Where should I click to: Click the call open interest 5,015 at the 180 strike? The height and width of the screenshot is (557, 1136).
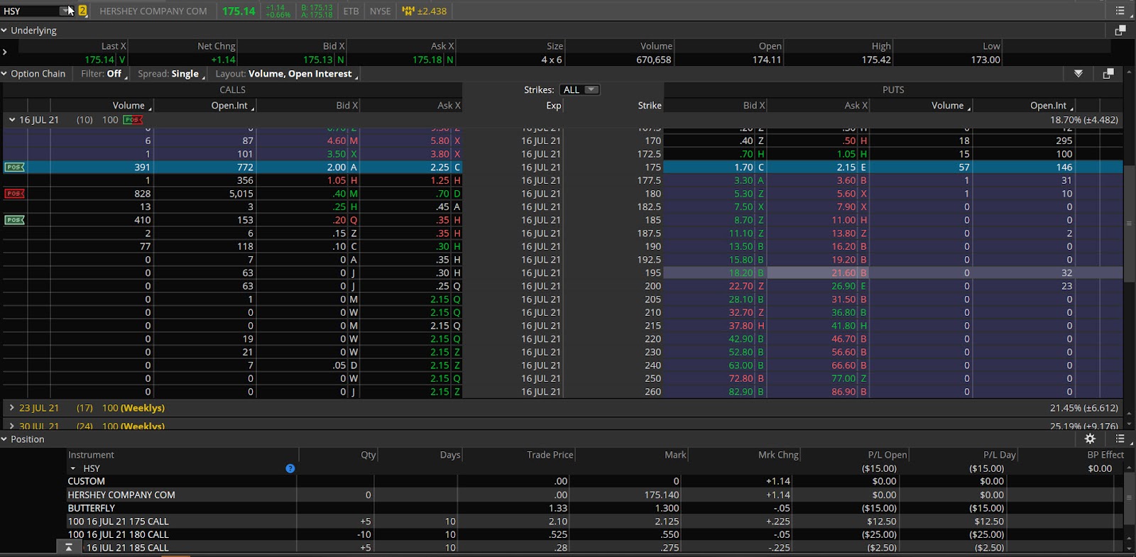coord(241,194)
